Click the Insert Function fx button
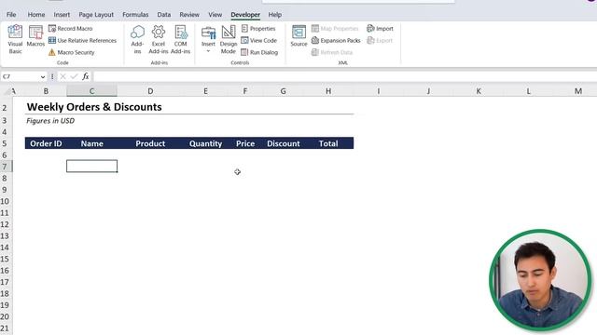The height and width of the screenshot is (335, 597). pyautogui.click(x=86, y=76)
